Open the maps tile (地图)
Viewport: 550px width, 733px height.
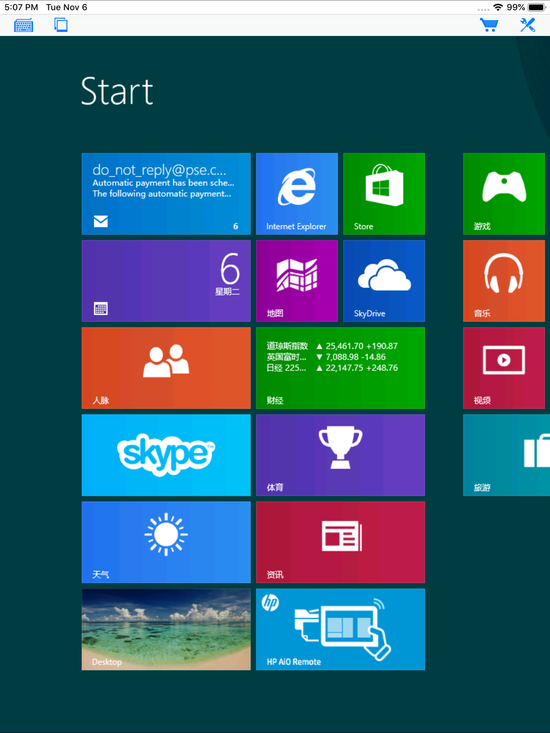tap(296, 281)
